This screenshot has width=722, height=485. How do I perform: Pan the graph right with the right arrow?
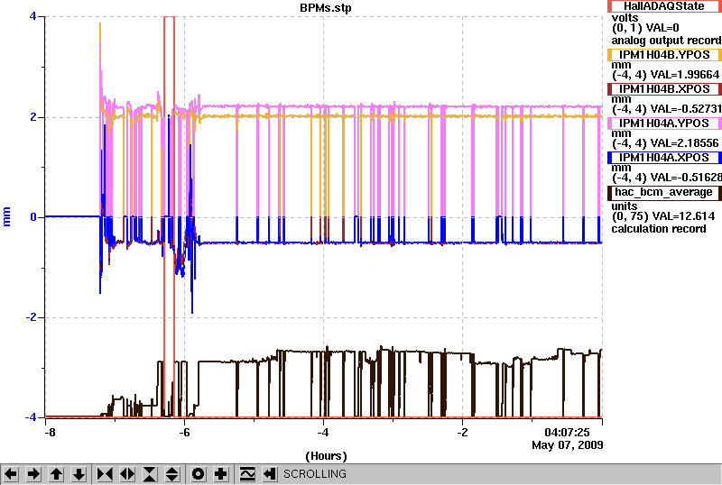pyautogui.click(x=33, y=474)
